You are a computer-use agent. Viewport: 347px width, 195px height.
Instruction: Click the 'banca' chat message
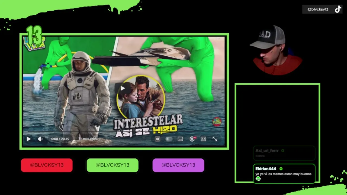[260, 156]
